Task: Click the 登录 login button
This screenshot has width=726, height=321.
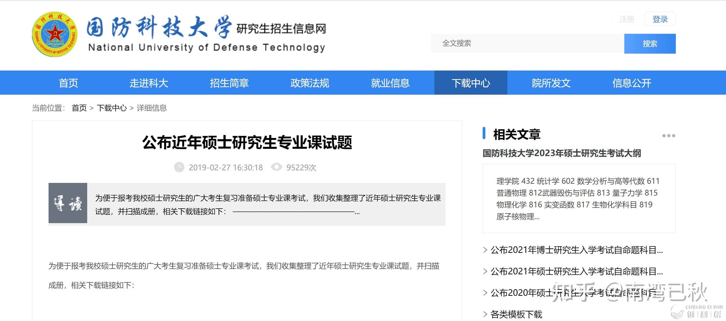Action: 660,19
